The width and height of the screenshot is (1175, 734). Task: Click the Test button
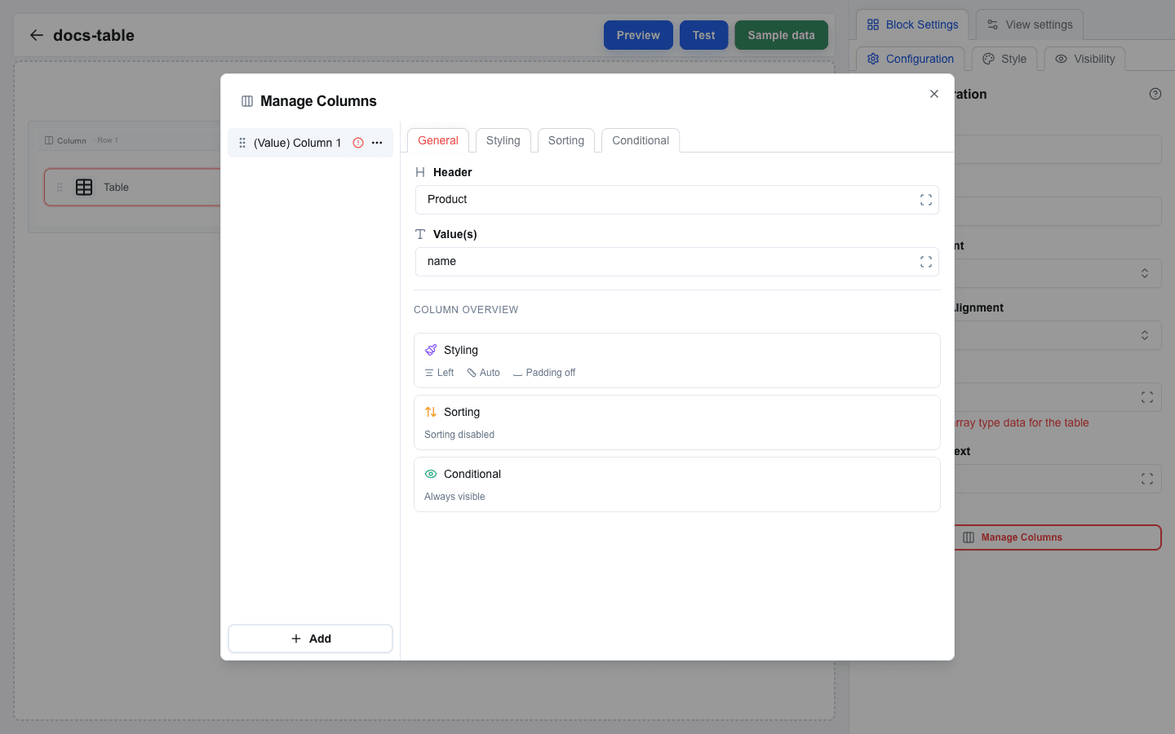(x=703, y=35)
